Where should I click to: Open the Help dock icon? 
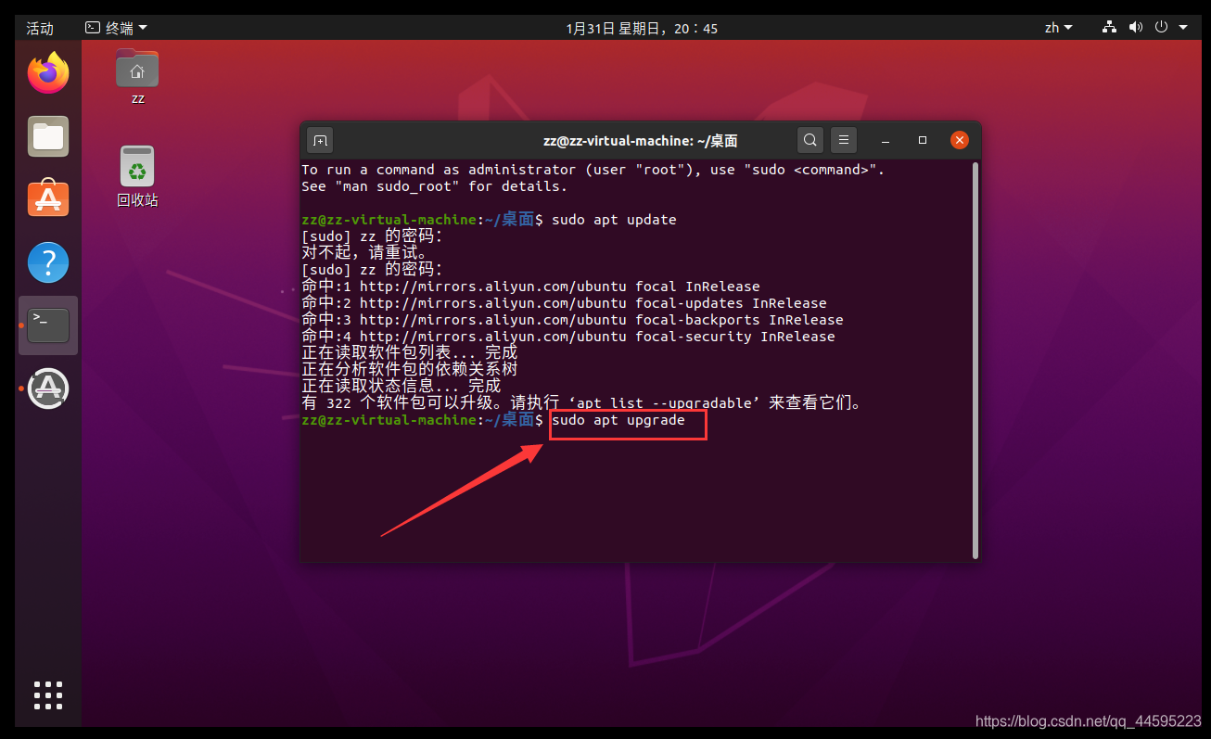tap(48, 262)
